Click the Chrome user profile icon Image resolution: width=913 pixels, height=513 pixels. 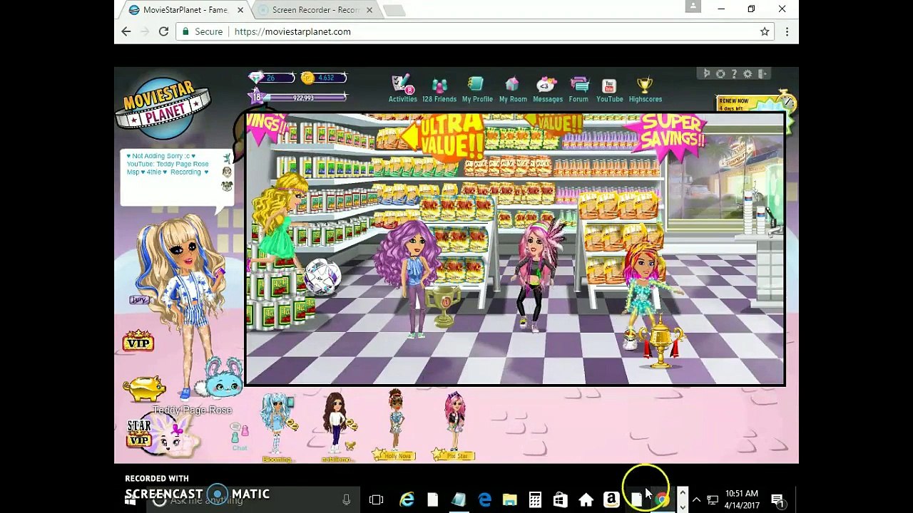coord(693,6)
